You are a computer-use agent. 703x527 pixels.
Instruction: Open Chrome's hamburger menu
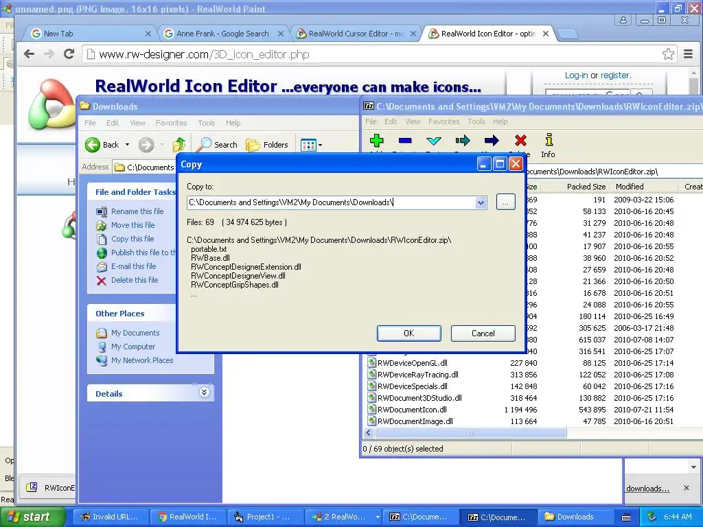pos(688,54)
